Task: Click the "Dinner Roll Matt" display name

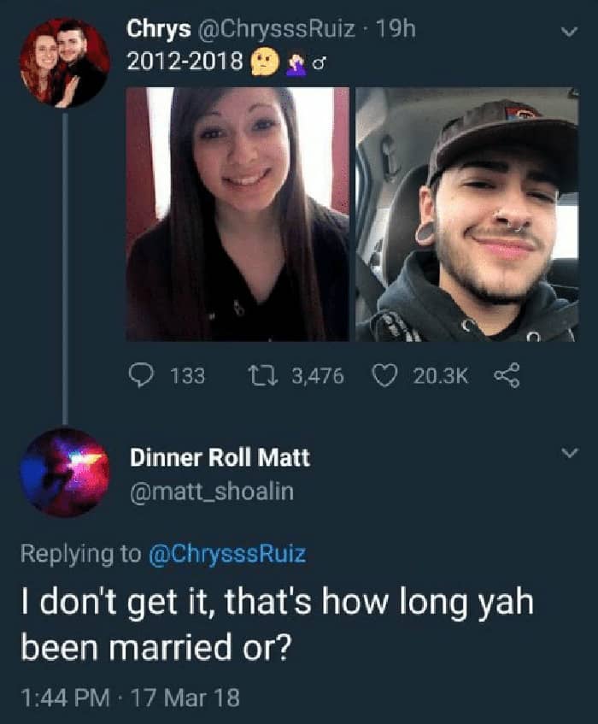Action: point(220,457)
